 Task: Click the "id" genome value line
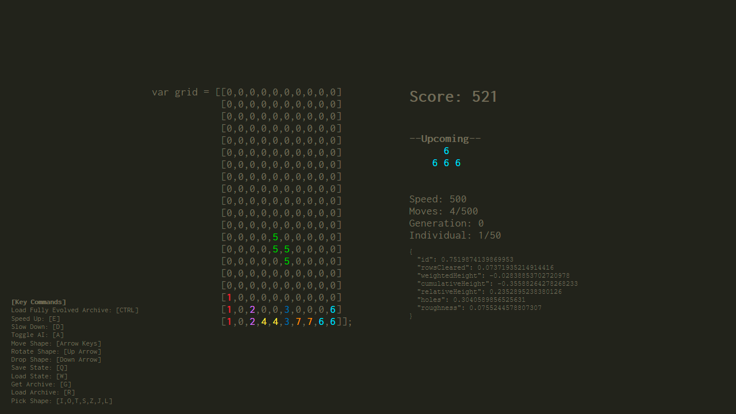pyautogui.click(x=465, y=260)
